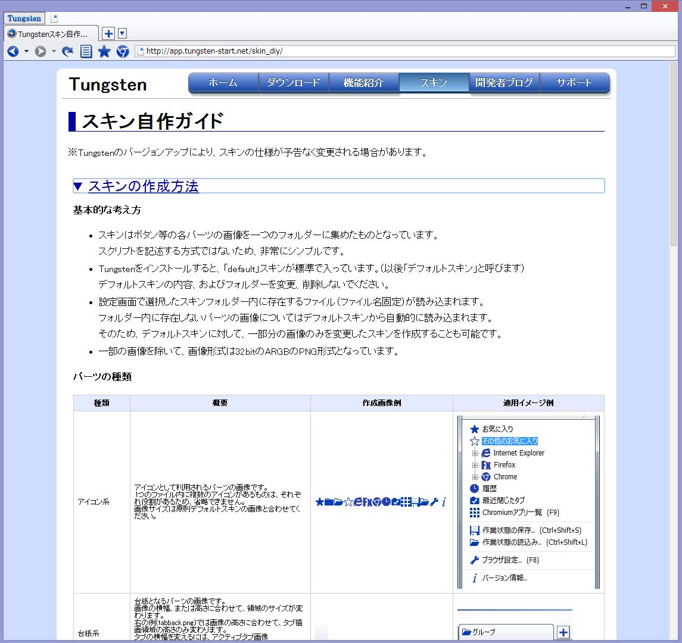682x643 pixels.
Task: Click the 概要 table header
Action: point(220,403)
